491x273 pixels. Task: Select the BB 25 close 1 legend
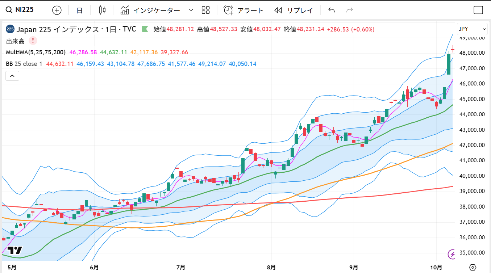point(24,64)
